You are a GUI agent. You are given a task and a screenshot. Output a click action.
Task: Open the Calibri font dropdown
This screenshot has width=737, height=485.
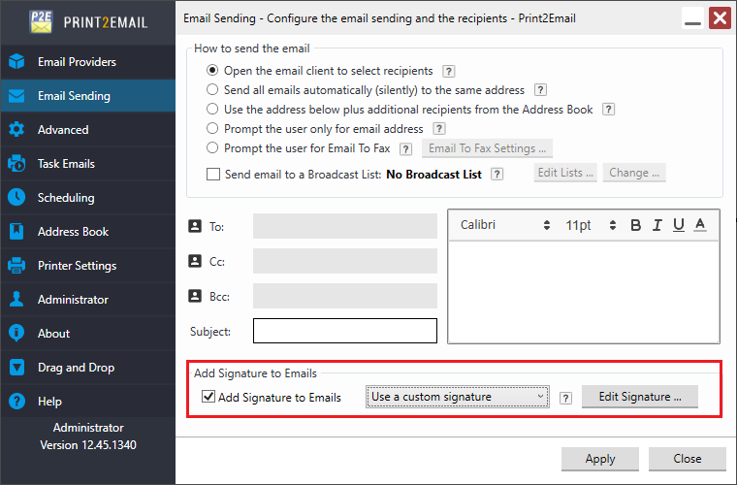(x=505, y=225)
